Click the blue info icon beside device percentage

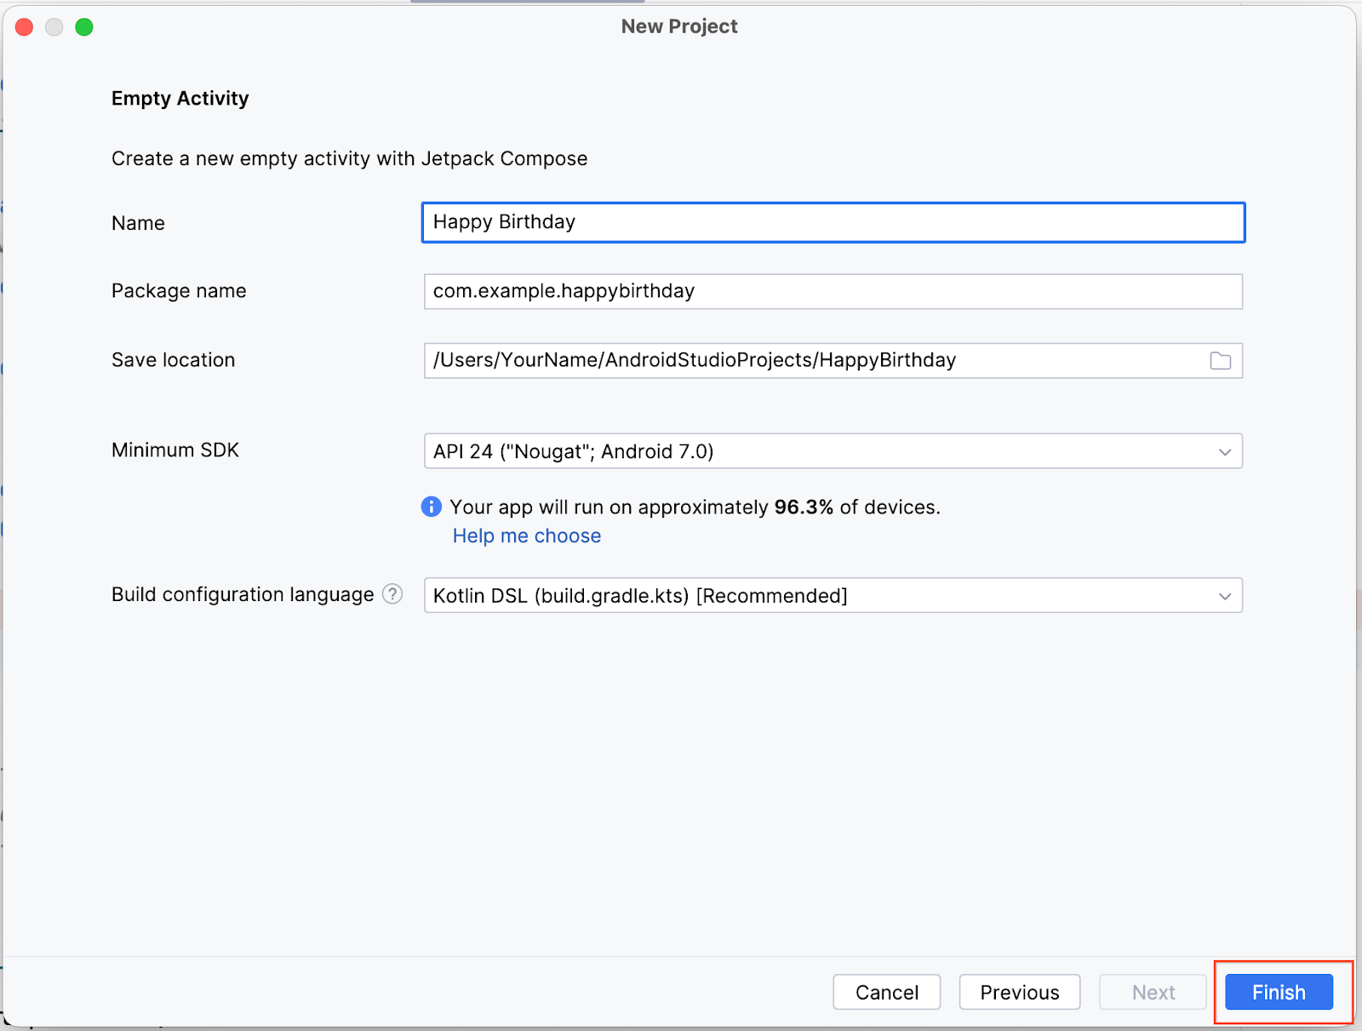click(432, 507)
